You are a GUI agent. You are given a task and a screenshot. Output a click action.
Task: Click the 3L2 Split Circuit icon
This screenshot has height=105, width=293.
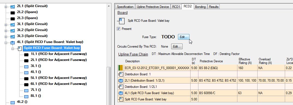[13, 30]
